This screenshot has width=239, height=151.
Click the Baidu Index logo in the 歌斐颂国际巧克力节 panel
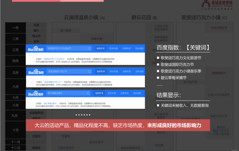pyautogui.click(x=36, y=72)
